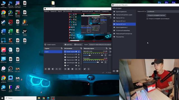Image resolution: width=179 pixels, height=100 pixels.
Task: Select Сцена in Scenes list
Action: click(53, 52)
